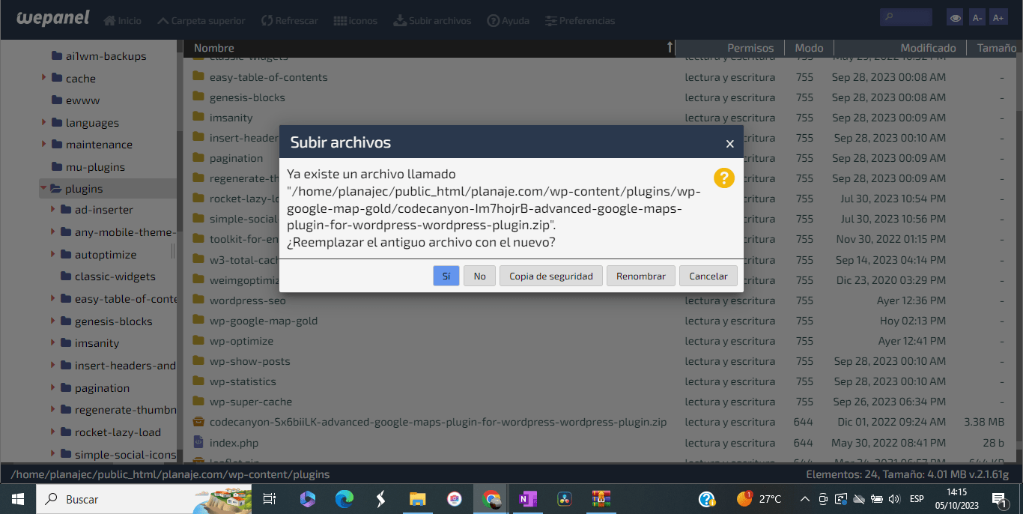The height and width of the screenshot is (514, 1023).
Task: Open Subir archivos from the toolbar
Action: 432,20
